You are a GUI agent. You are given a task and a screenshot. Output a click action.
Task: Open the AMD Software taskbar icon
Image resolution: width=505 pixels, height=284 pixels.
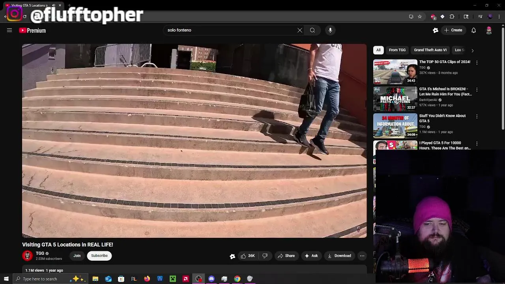pos(185,279)
